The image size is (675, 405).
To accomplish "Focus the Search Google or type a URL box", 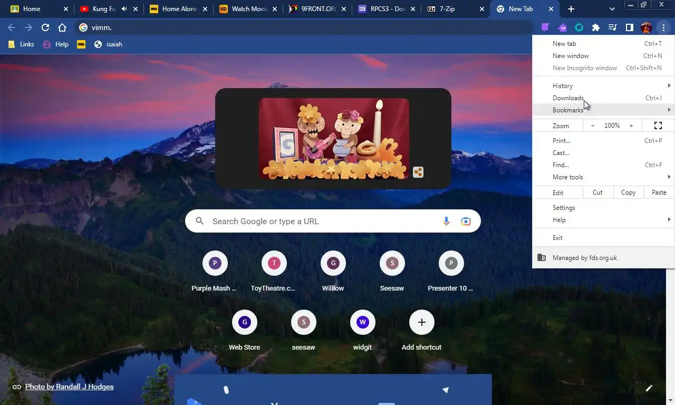I will click(x=333, y=221).
